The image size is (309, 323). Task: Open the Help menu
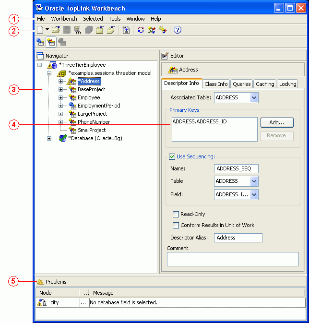tap(155, 19)
